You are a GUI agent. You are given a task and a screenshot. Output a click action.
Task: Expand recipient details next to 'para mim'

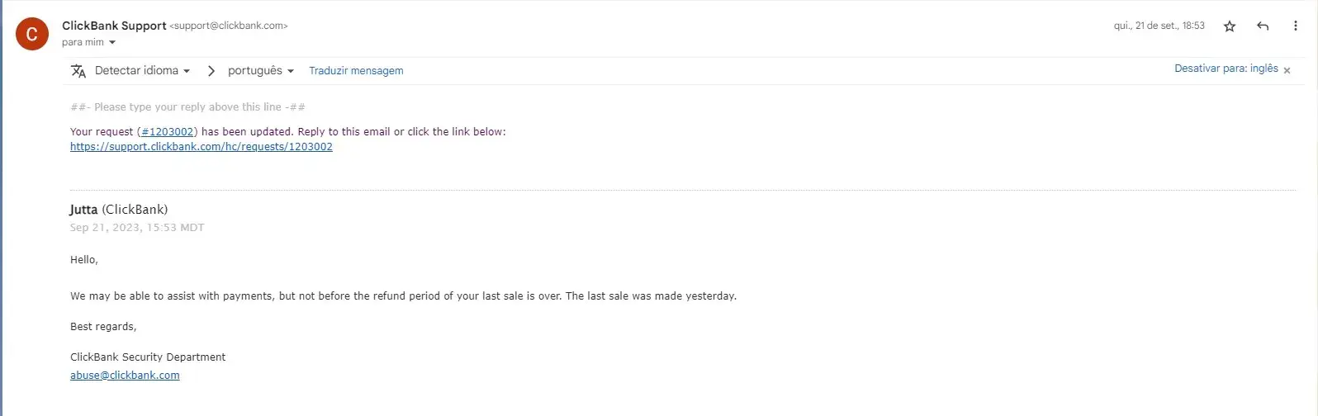[112, 43]
